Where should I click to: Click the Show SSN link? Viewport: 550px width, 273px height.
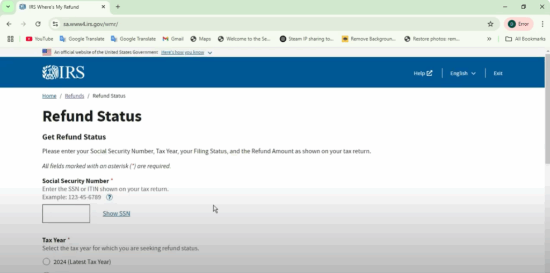click(117, 213)
